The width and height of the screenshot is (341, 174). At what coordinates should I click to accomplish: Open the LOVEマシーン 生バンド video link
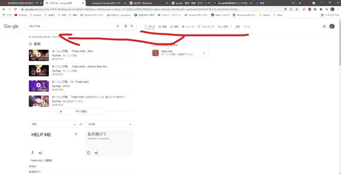coord(89,97)
